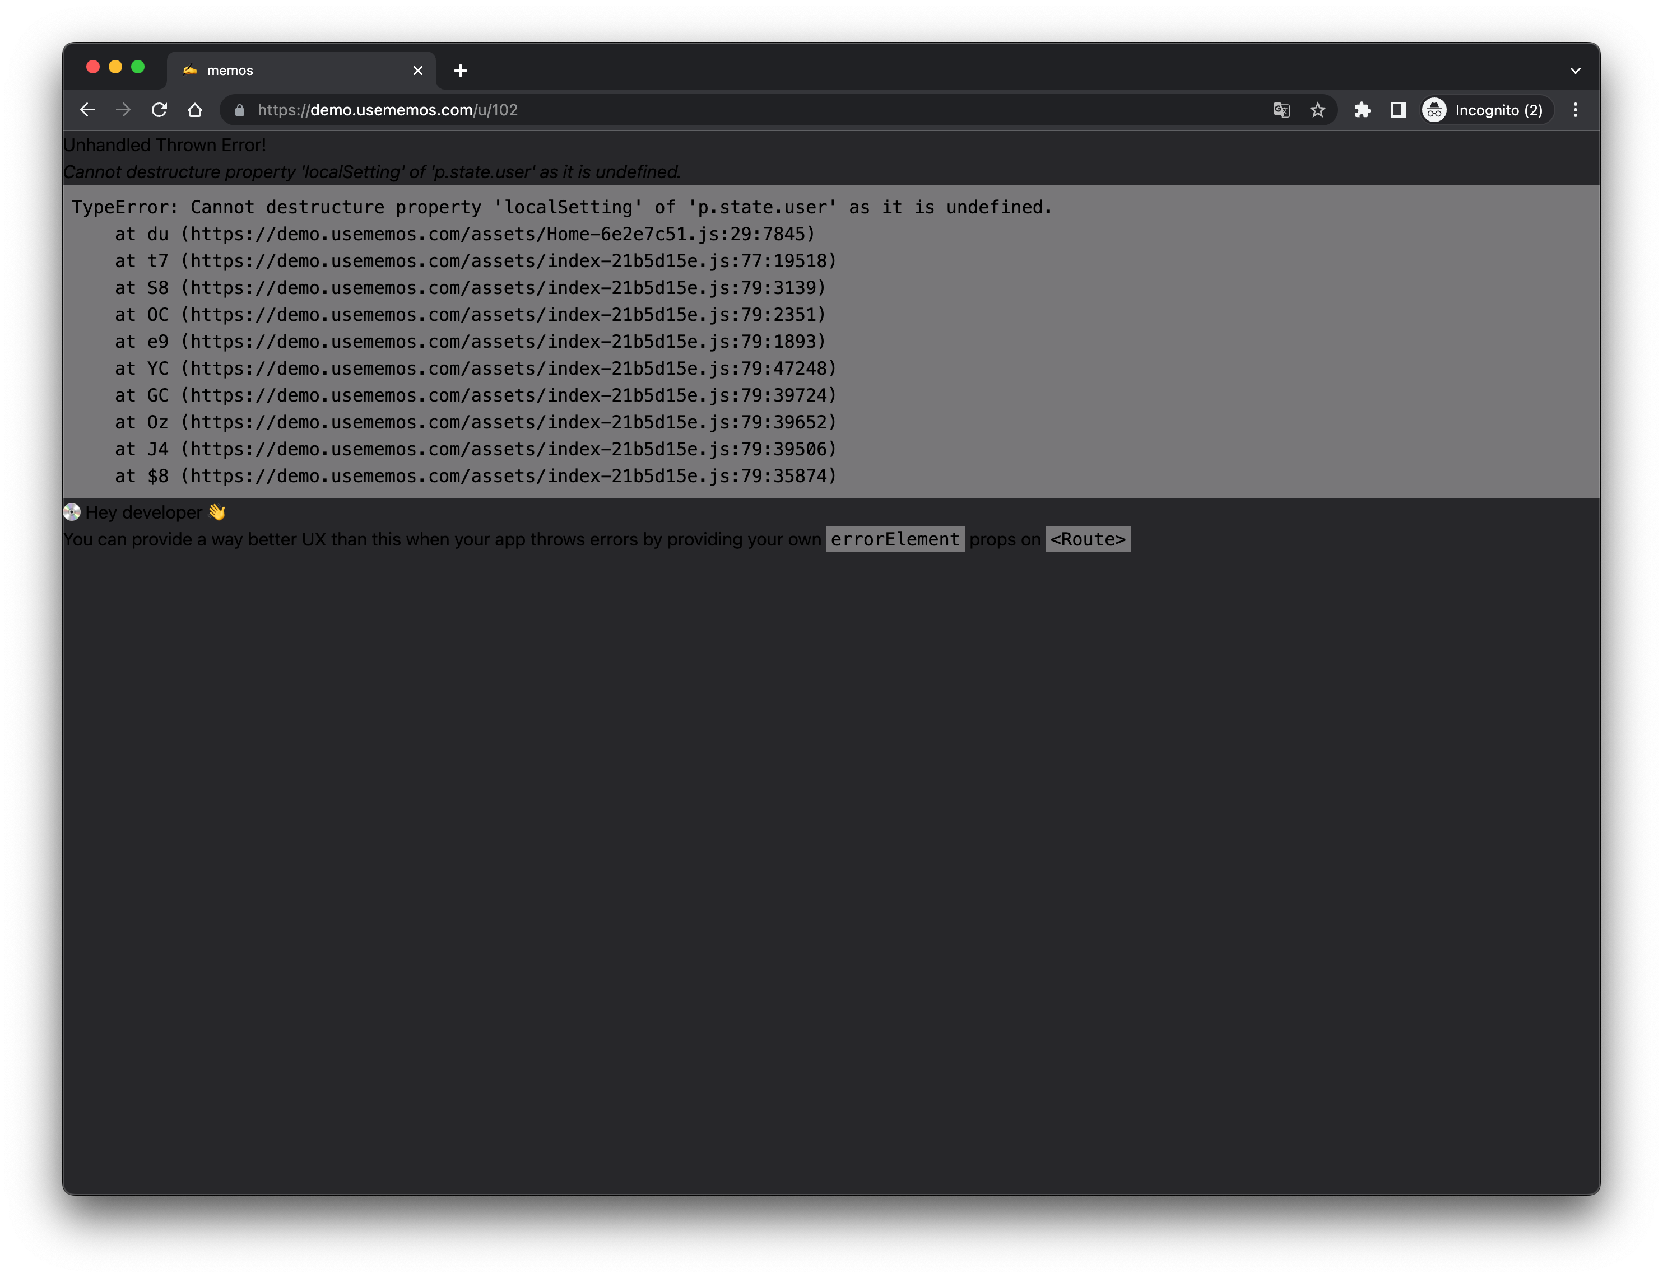Viewport: 1663px width, 1278px height.
Task: Navigate back to the previous page
Action: [x=87, y=110]
